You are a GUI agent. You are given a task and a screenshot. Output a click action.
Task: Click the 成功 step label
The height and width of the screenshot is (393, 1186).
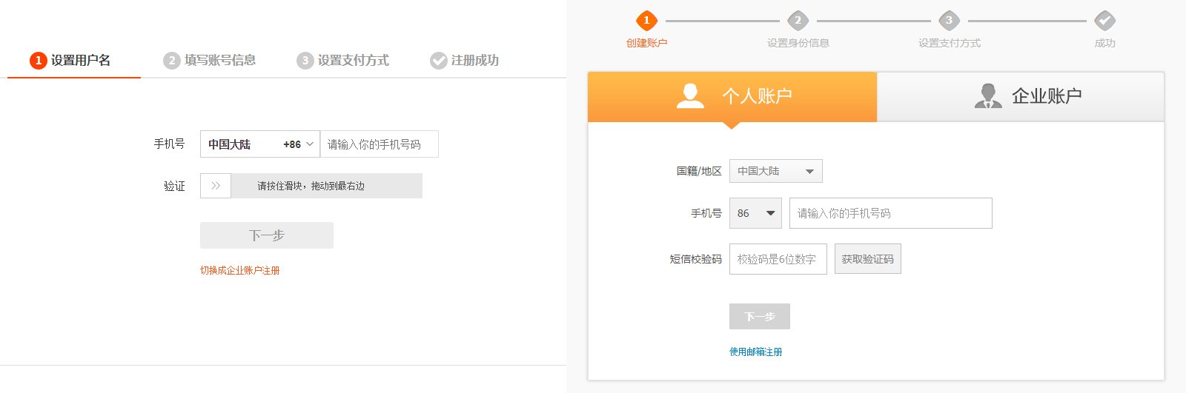(1105, 44)
